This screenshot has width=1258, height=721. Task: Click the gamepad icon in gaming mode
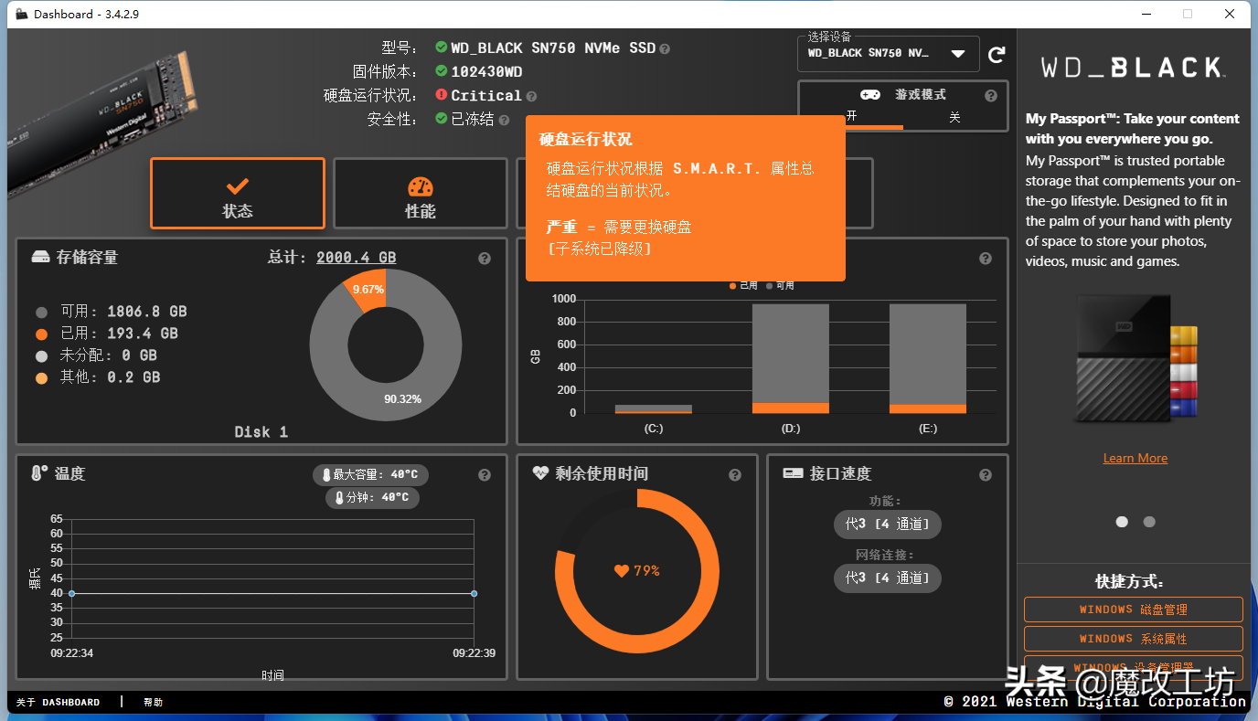(x=869, y=95)
